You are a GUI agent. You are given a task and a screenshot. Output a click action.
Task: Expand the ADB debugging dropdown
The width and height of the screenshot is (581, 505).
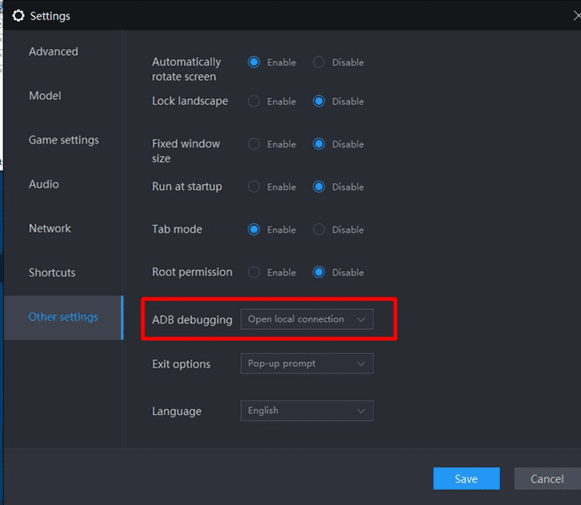coord(307,320)
